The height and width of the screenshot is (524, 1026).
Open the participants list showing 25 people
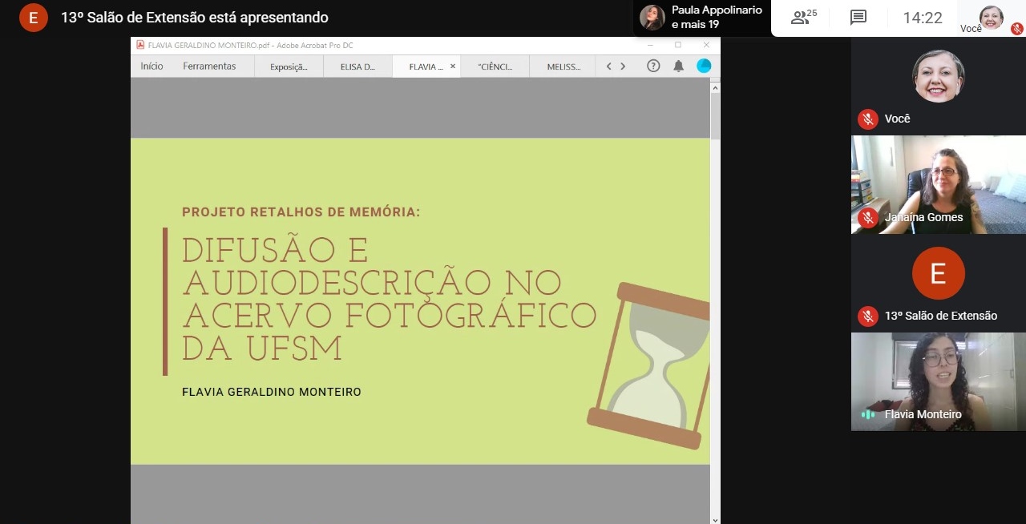coord(803,18)
